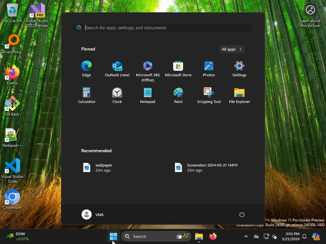Open the clock and date flyout

tap(291, 236)
